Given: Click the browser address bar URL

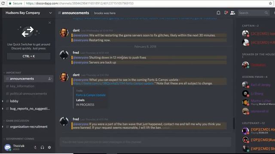Looking at the screenshot, I should coord(79,3).
